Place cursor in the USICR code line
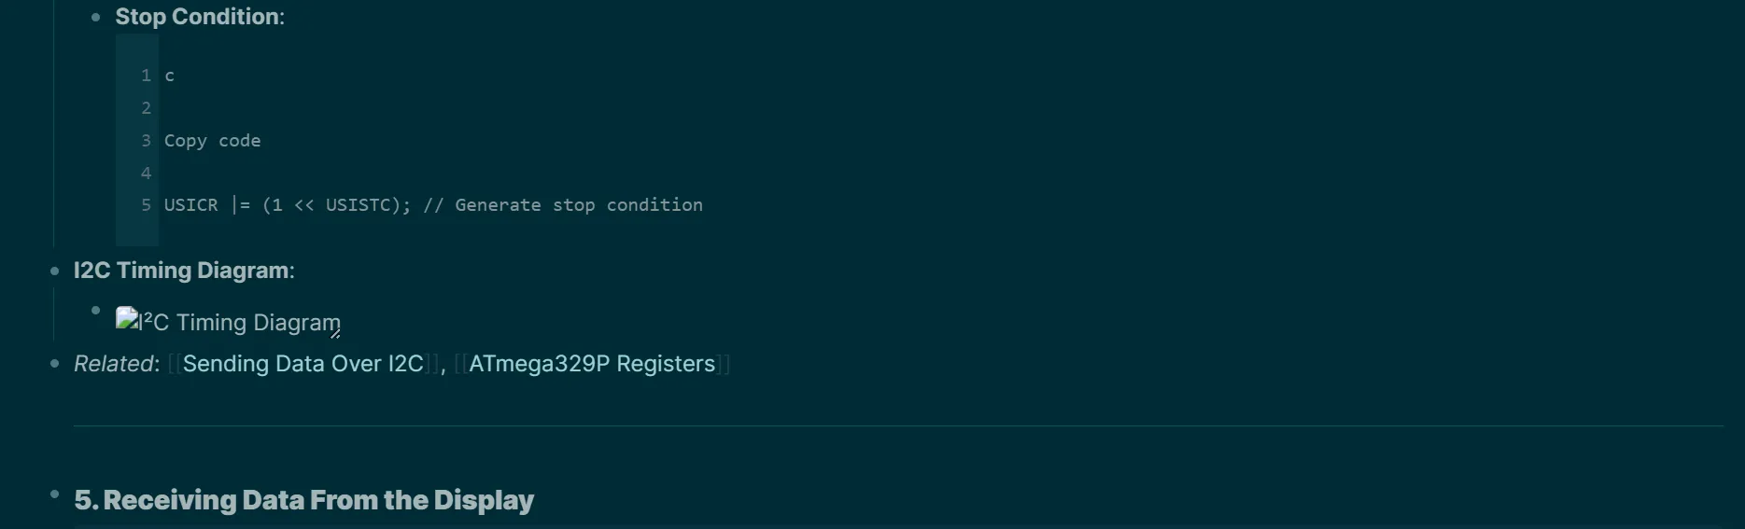The height and width of the screenshot is (529, 1745). tap(433, 205)
